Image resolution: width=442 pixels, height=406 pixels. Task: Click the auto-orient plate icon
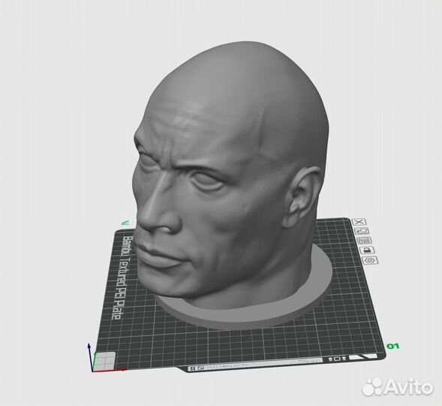pos(362,231)
